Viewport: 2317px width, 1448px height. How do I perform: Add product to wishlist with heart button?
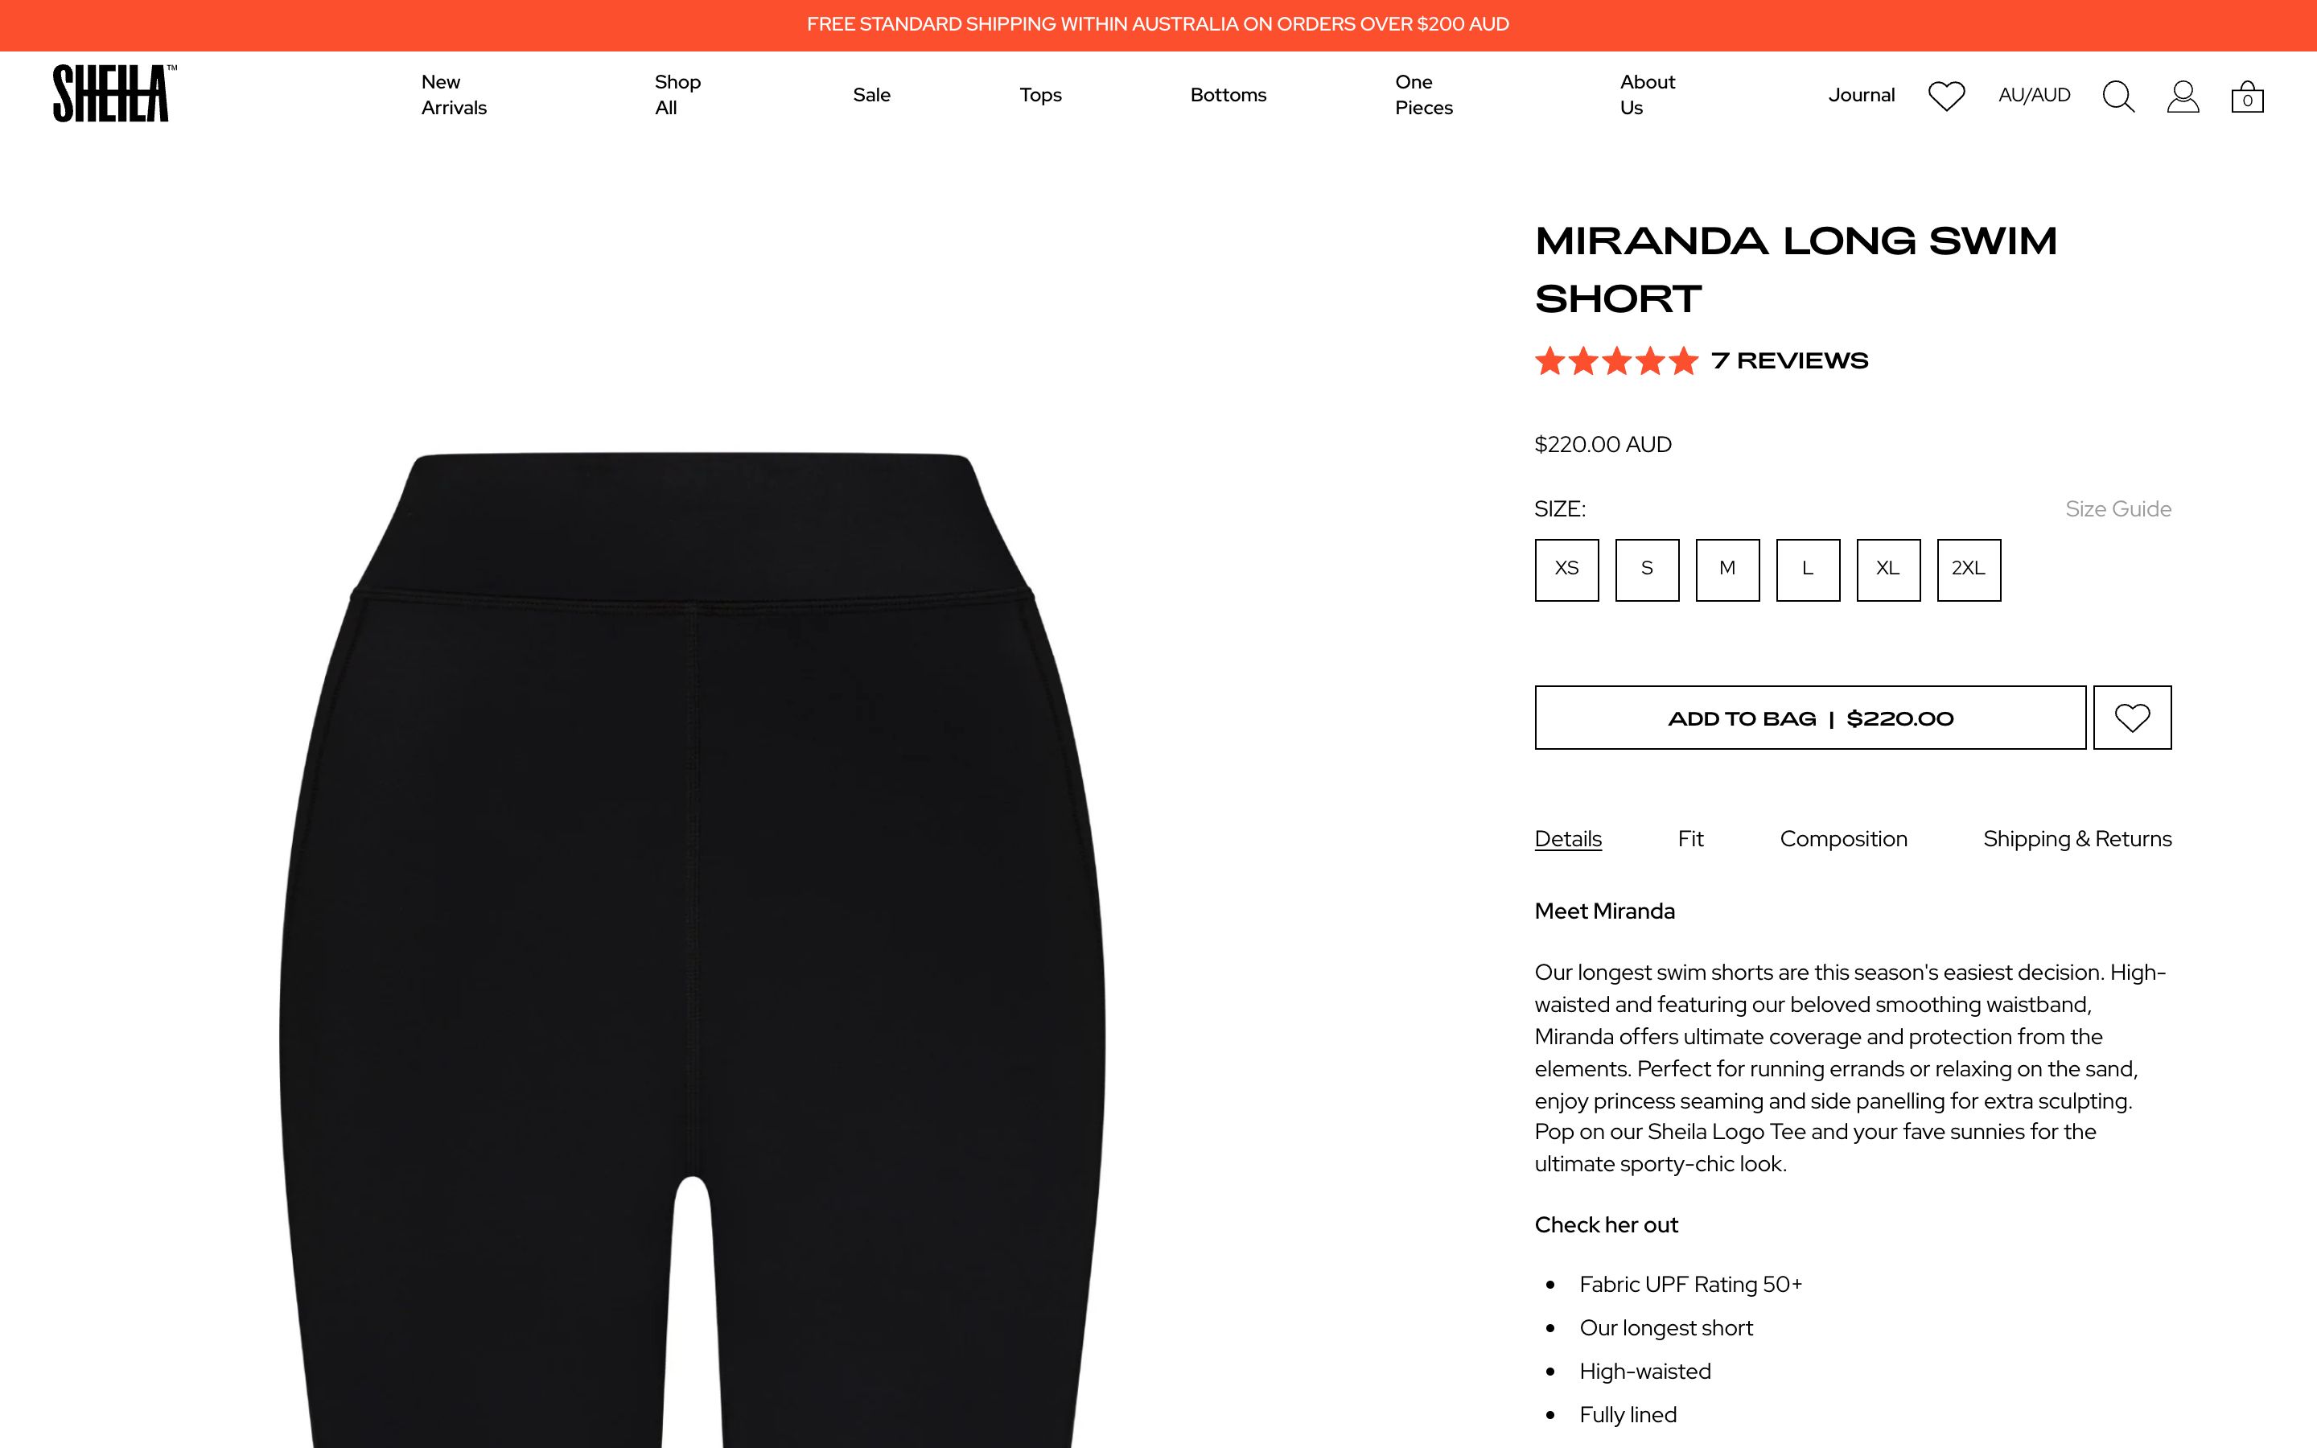tap(2132, 718)
